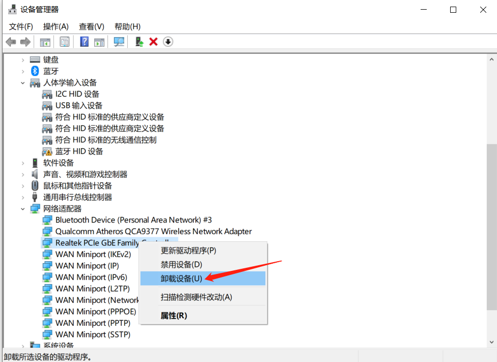The width and height of the screenshot is (497, 362).
Task: Expand 声音、视频和游戏控制器 category
Action: pos(23,174)
